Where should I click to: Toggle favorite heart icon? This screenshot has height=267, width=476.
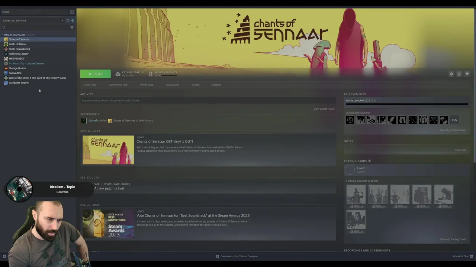point(467,74)
